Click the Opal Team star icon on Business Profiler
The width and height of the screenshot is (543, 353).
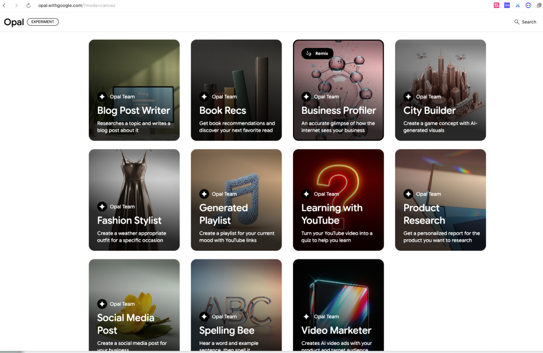306,97
